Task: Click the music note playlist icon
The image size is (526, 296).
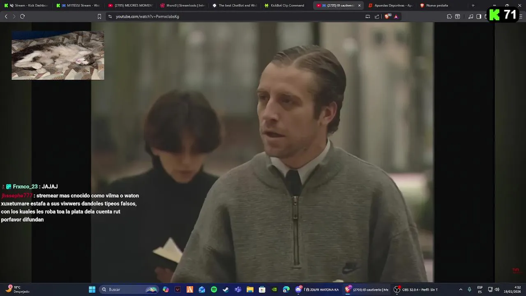Action: click(471, 16)
